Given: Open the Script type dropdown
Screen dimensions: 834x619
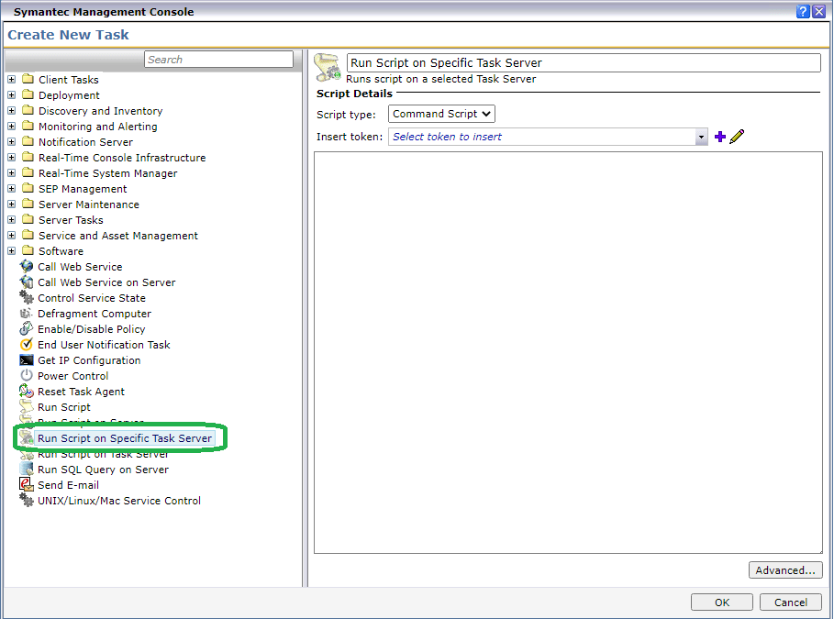Looking at the screenshot, I should pos(441,114).
